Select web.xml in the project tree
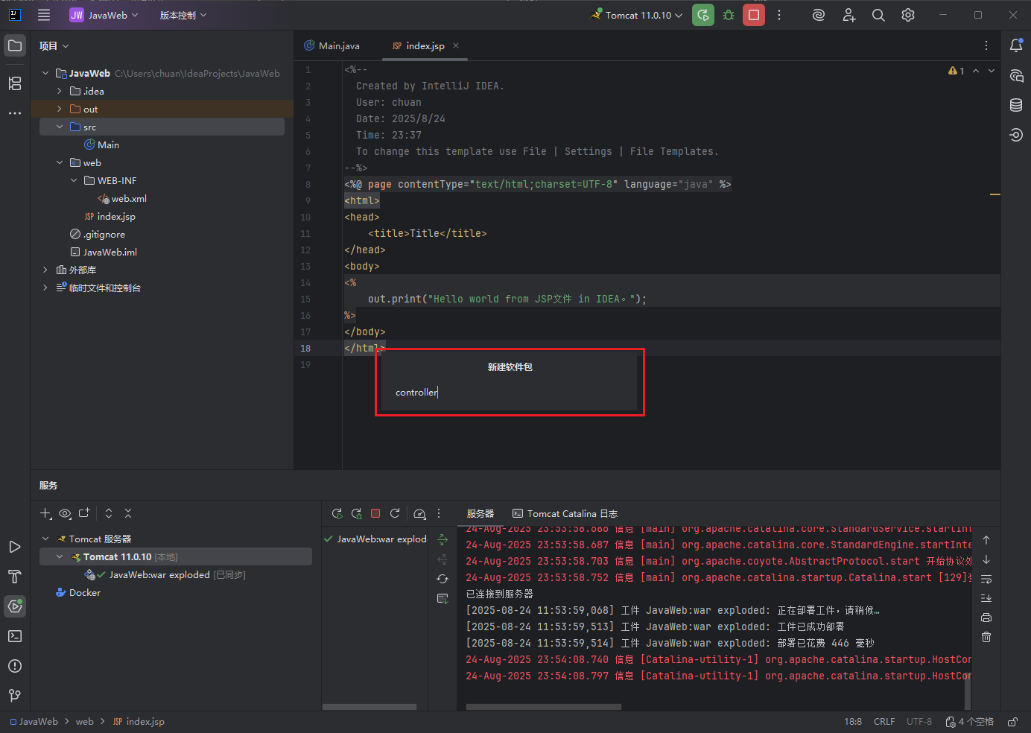1031x733 pixels. [x=129, y=198]
